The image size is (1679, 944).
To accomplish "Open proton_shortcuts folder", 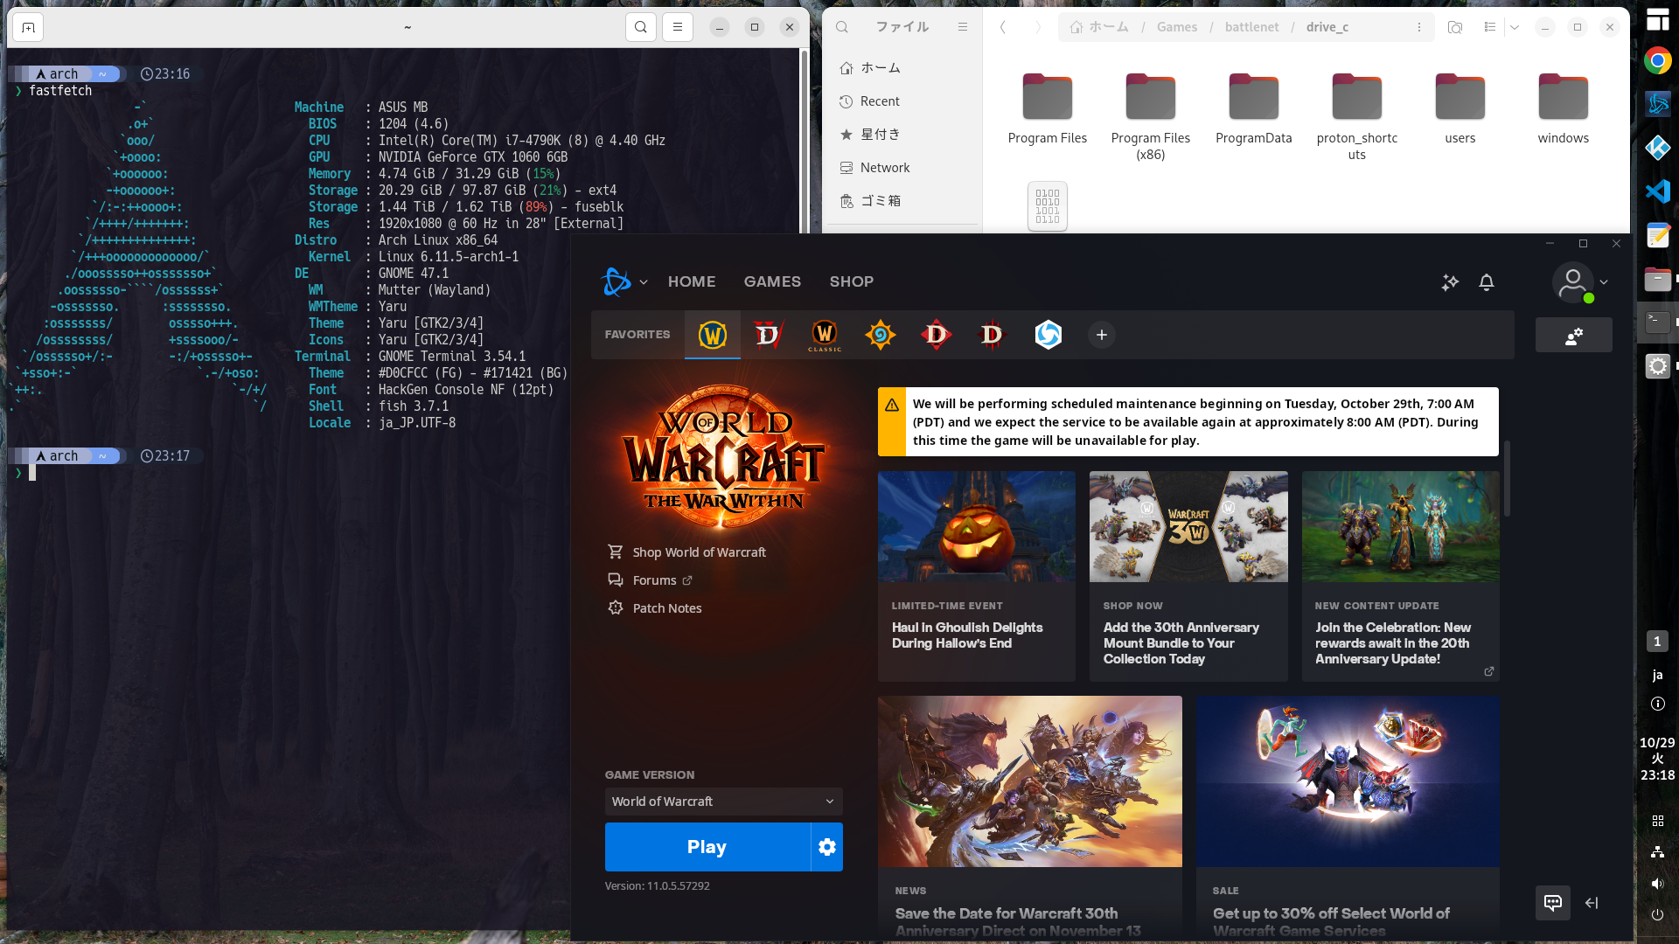I will (1357, 117).
